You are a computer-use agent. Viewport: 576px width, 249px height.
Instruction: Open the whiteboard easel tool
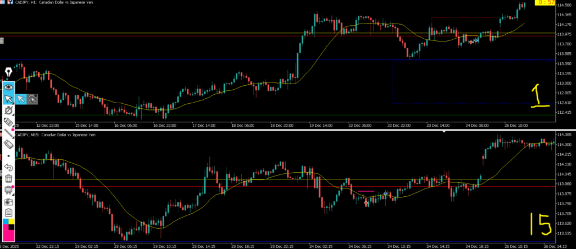pyautogui.click(x=8, y=190)
